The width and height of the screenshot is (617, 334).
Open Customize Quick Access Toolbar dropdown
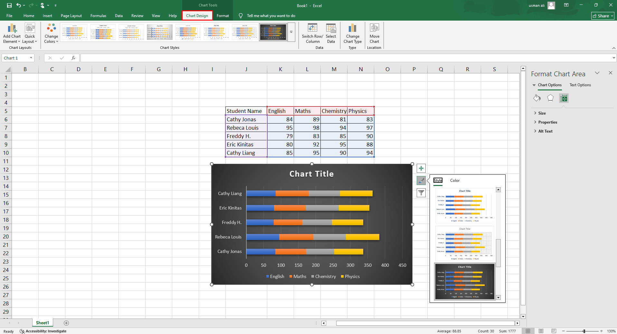[x=55, y=5]
